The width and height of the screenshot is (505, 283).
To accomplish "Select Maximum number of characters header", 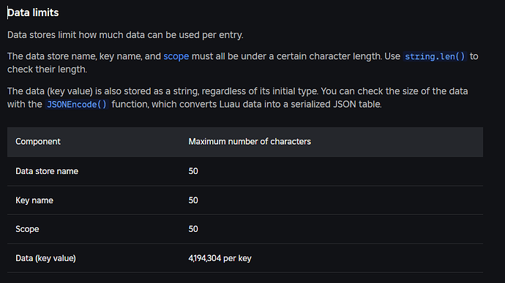I will click(x=250, y=142).
